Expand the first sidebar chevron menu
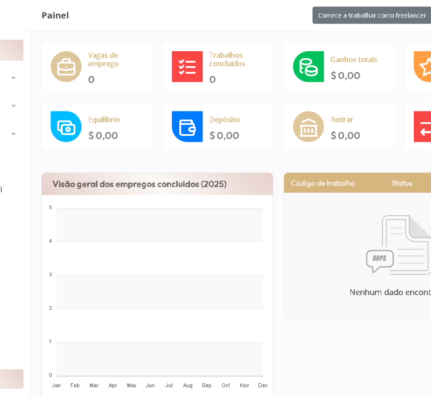Screen dimensions: 431x397 pyautogui.click(x=14, y=78)
